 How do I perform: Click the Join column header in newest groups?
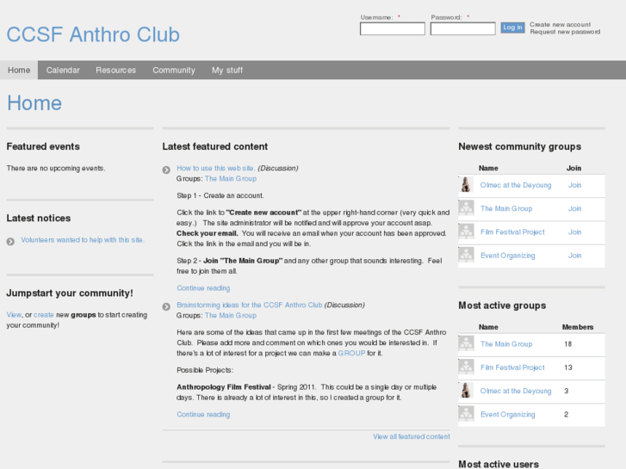coord(573,168)
